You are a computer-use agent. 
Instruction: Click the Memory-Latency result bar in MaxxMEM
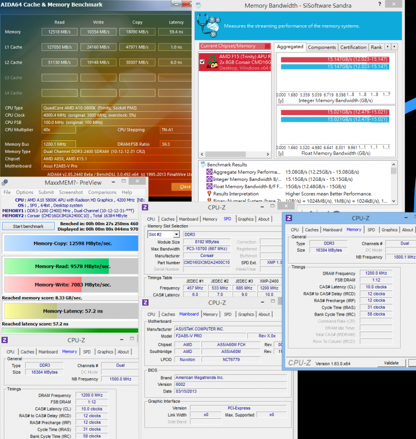coord(71,311)
